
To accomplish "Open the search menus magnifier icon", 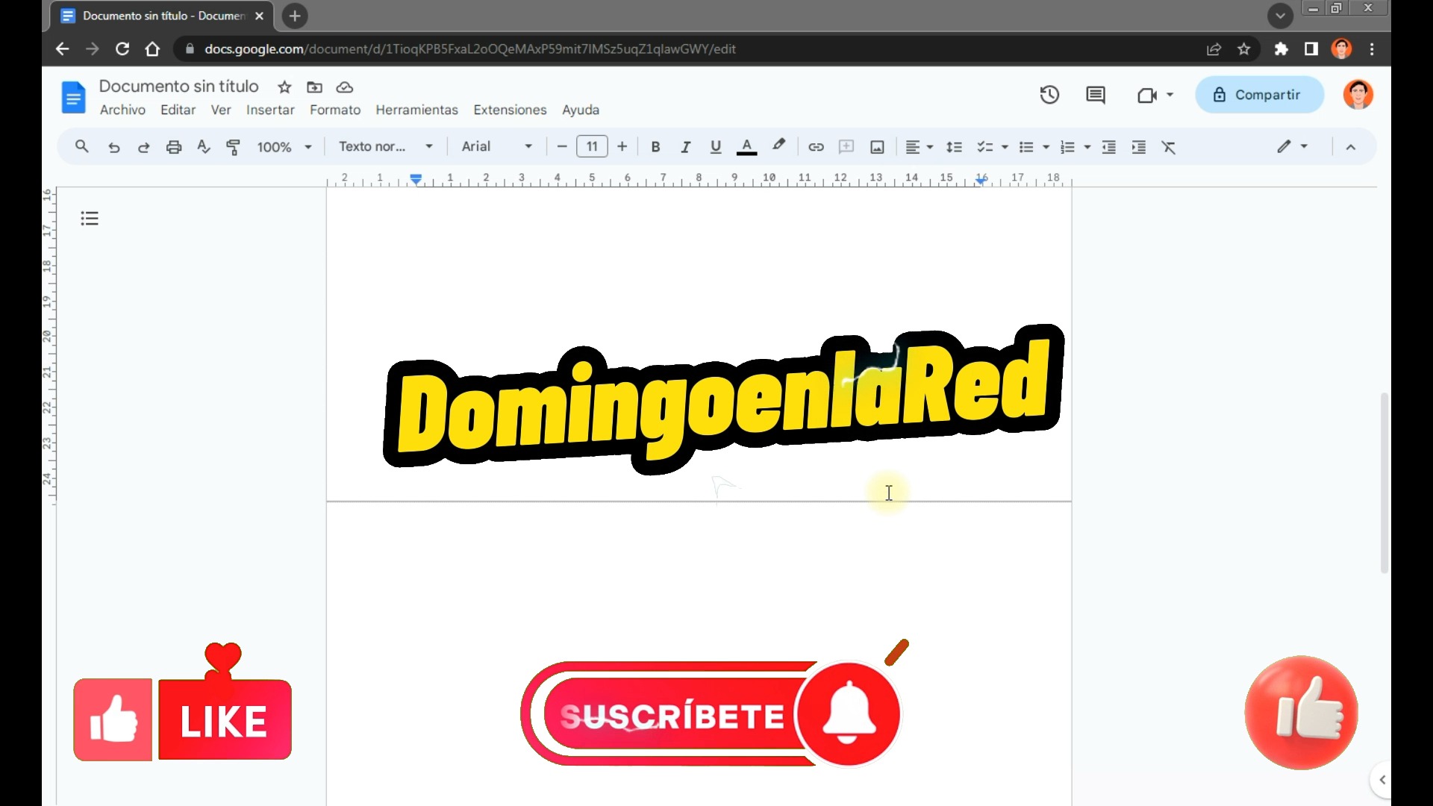I will (82, 147).
